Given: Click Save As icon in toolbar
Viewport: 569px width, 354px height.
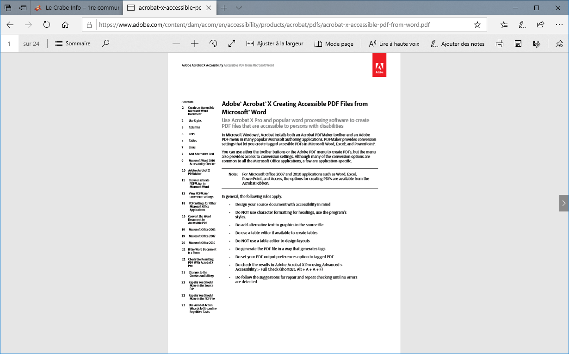Looking at the screenshot, I should click(537, 43).
